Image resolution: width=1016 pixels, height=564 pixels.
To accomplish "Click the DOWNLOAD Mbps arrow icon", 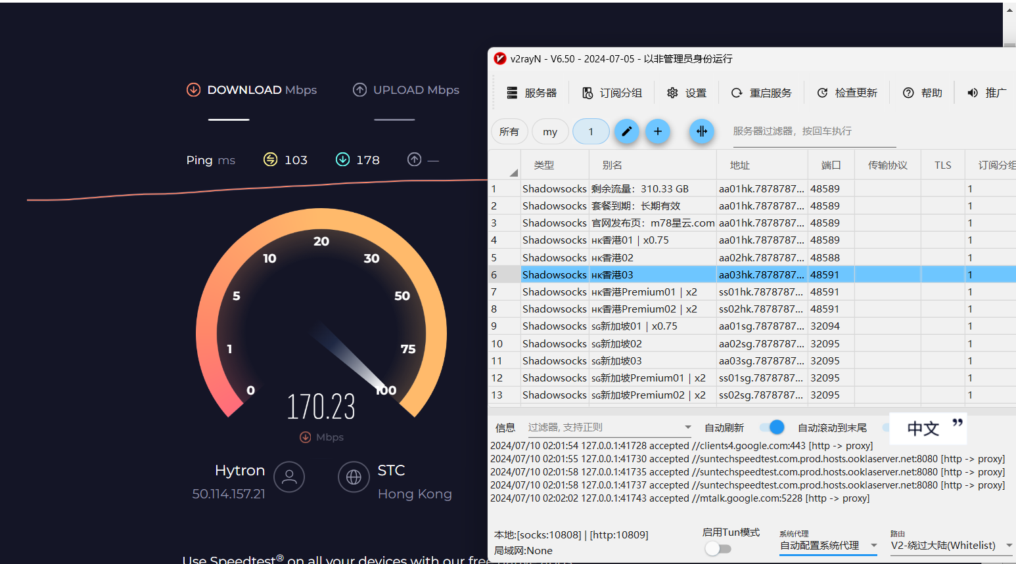I will (x=193, y=90).
